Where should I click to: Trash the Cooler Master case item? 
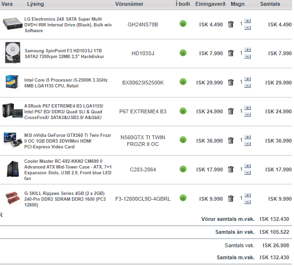coord(231,169)
